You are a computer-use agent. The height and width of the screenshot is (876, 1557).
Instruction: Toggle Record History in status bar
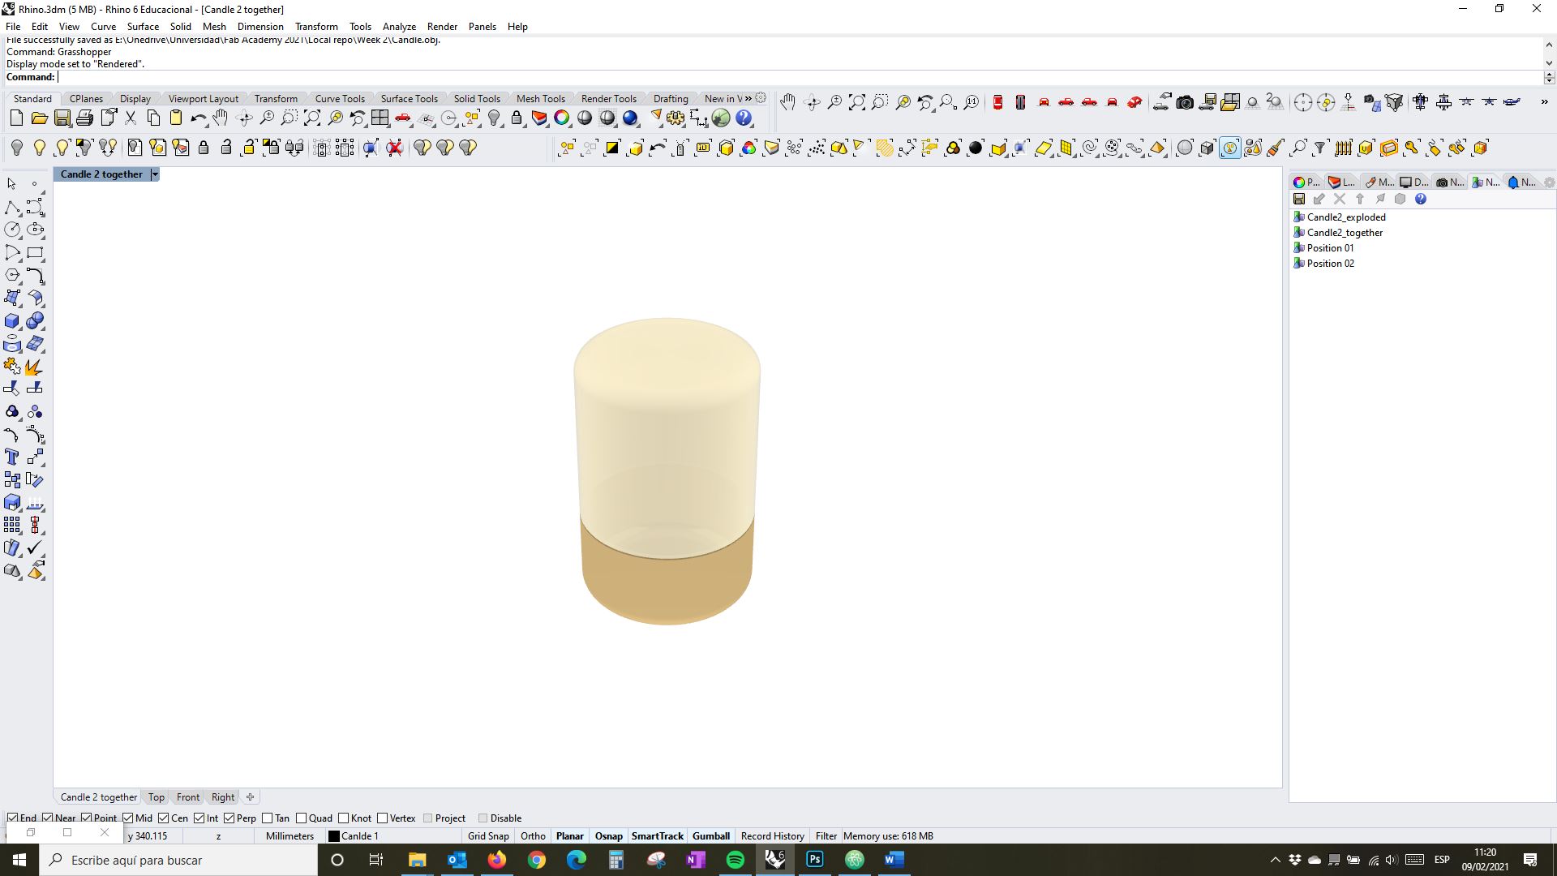772,835
